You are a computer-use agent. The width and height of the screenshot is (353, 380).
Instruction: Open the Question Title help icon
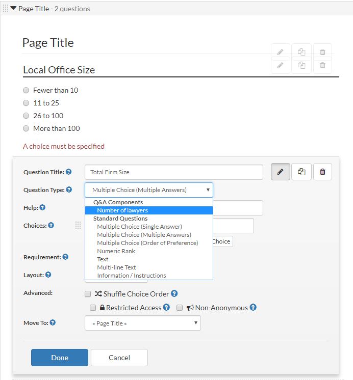pos(69,172)
